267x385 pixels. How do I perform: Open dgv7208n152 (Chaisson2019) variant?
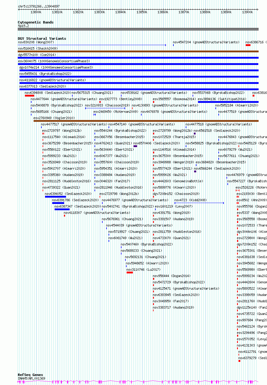[176, 194]
